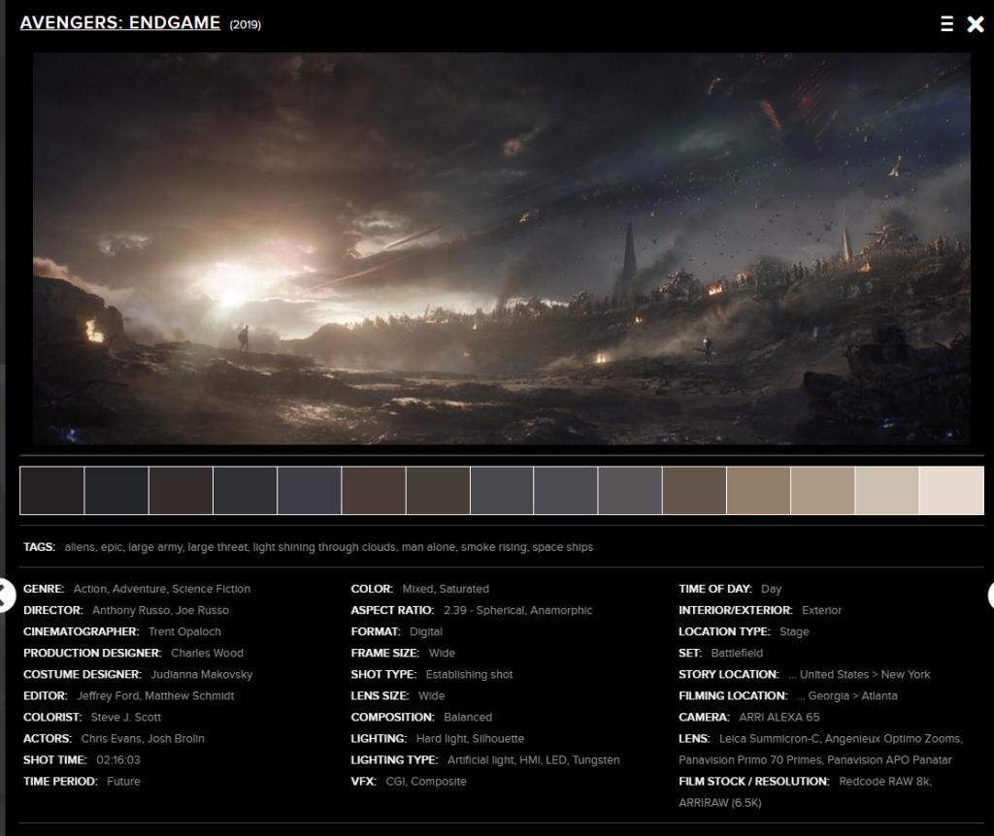Image resolution: width=994 pixels, height=836 pixels.
Task: Filter by lens size Wide
Action: click(431, 696)
